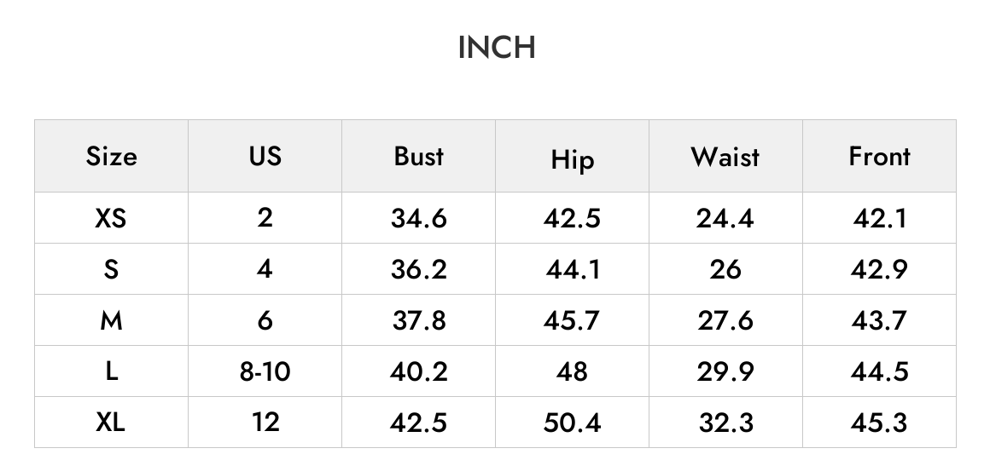Click the Front column header
Screen dimensions: 990x460
pos(880,156)
